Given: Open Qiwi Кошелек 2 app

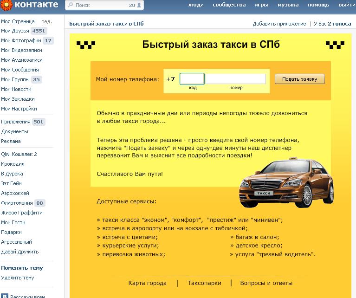Looking at the screenshot, I should (x=19, y=154).
